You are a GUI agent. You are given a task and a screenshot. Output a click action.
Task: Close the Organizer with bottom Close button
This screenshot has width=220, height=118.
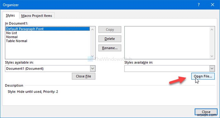pos(206,112)
